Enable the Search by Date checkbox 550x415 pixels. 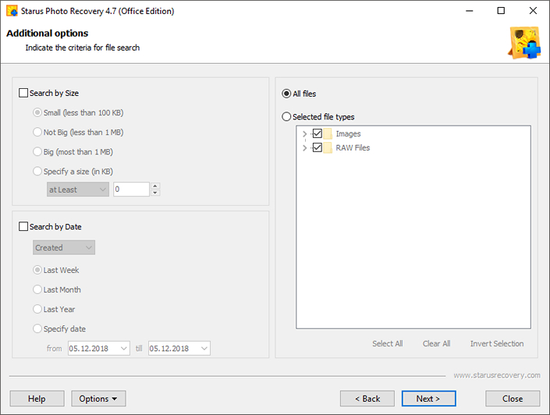(23, 227)
